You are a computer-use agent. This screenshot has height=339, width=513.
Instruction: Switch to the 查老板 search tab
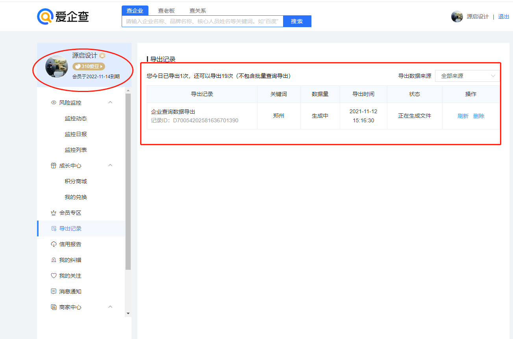pyautogui.click(x=166, y=11)
